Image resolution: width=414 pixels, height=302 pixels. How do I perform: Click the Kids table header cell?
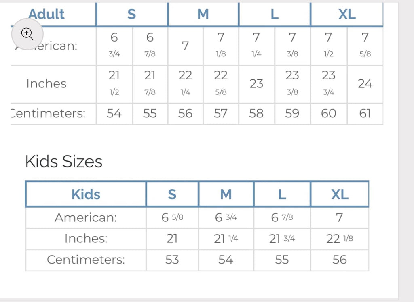click(86, 194)
